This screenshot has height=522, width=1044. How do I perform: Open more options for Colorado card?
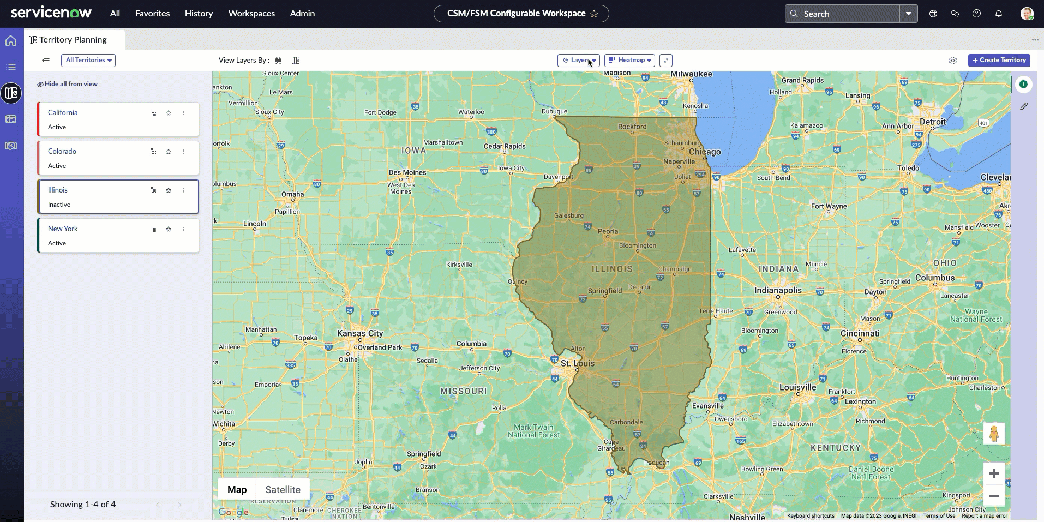pos(184,152)
